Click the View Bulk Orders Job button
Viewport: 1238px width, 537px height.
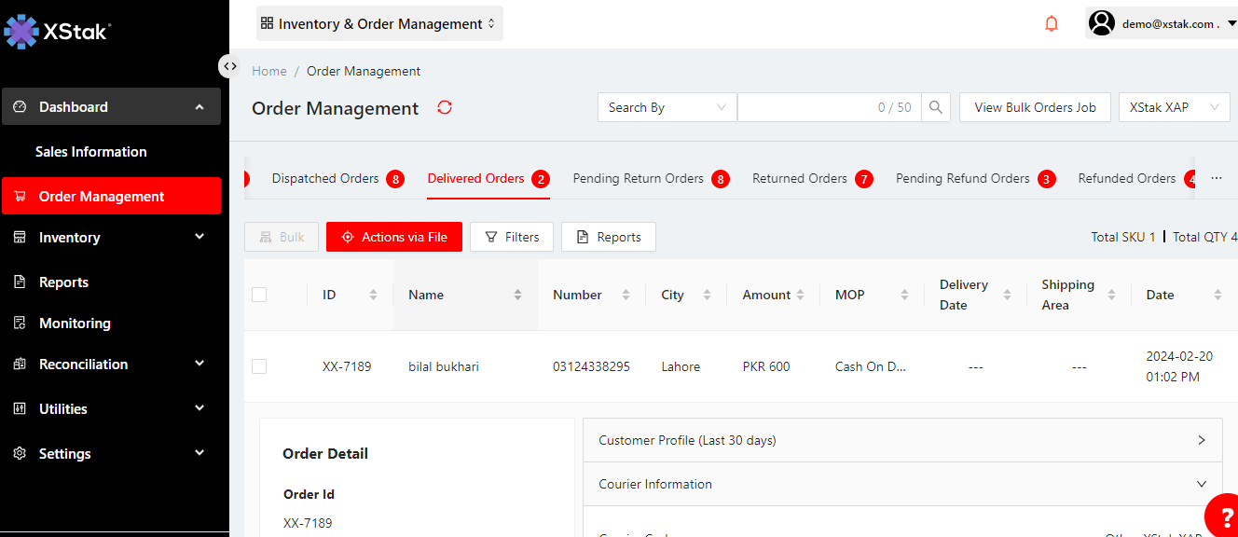[1035, 107]
